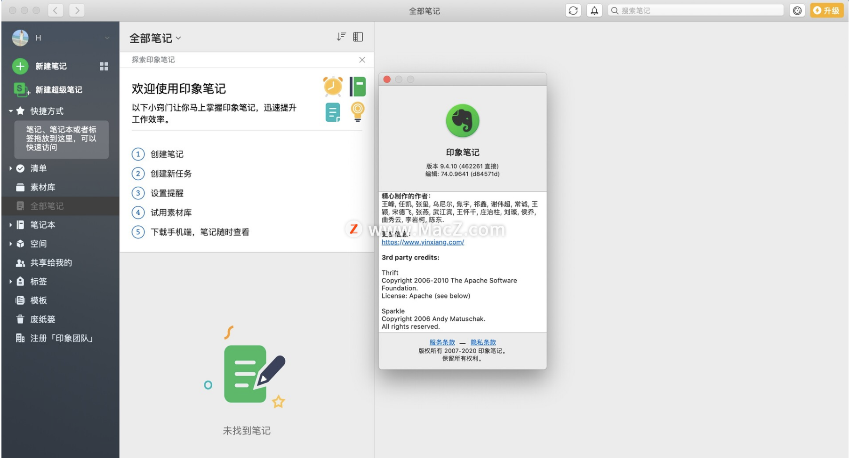Click step 2 创建新任务
The height and width of the screenshot is (458, 849).
(171, 174)
